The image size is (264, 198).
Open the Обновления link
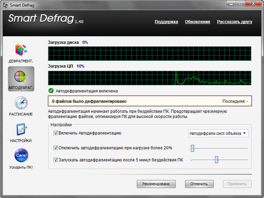click(x=198, y=22)
